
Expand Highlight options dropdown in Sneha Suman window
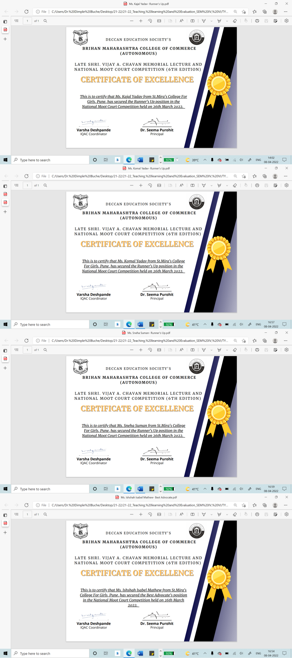(x=227, y=350)
